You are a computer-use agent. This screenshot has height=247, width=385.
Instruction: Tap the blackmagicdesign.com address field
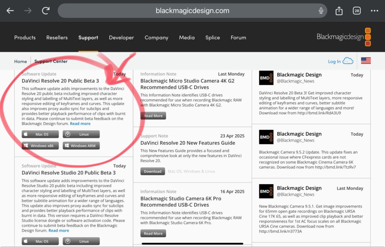pos(192,11)
